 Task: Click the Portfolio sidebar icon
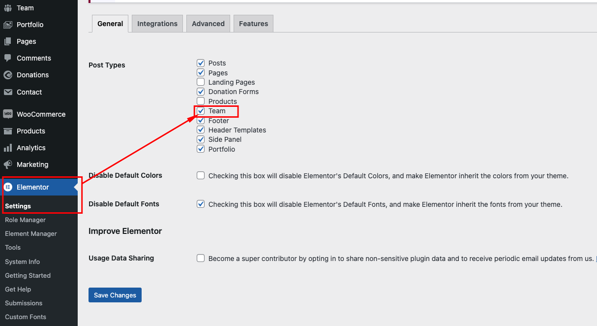(x=8, y=25)
